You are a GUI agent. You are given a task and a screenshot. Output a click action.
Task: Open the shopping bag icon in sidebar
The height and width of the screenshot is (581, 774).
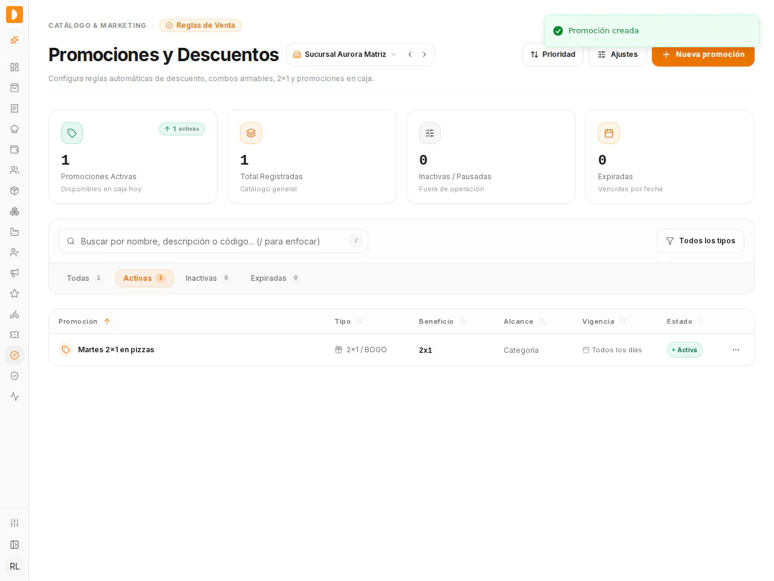coord(15,88)
